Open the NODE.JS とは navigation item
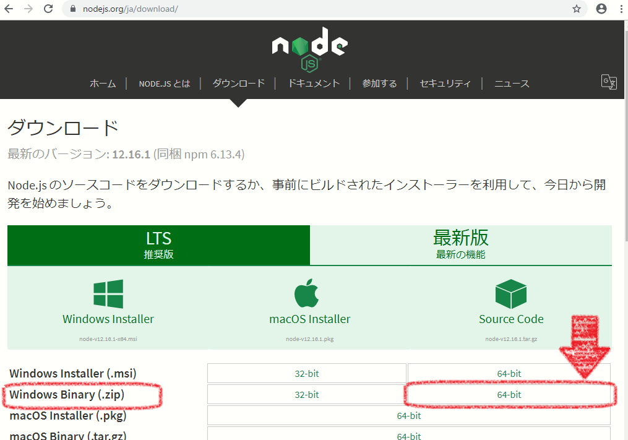Viewport: 628px width, 440px height. [164, 84]
